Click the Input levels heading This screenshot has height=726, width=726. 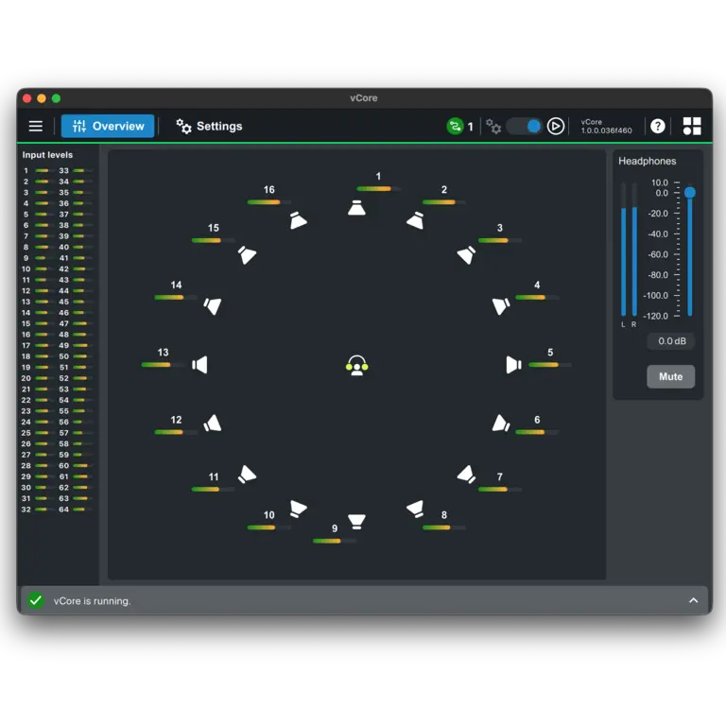[x=47, y=155]
